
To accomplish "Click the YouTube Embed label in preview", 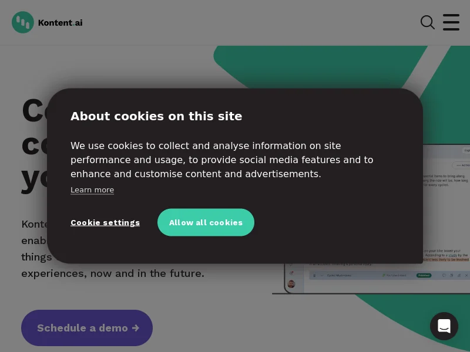I will pyautogui.click(x=394, y=275).
